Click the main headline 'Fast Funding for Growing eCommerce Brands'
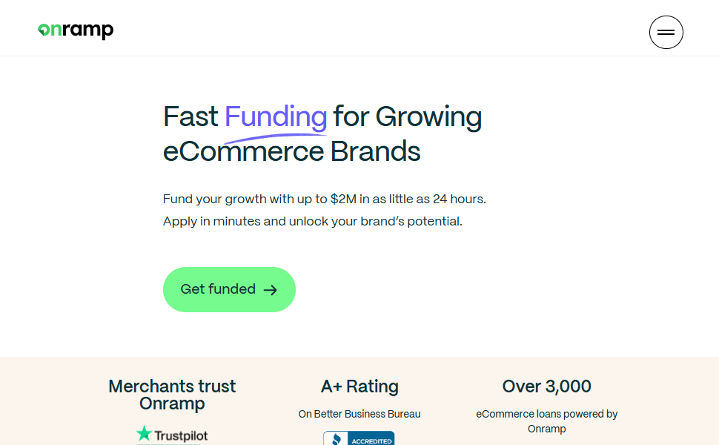719x445 pixels. click(x=322, y=133)
